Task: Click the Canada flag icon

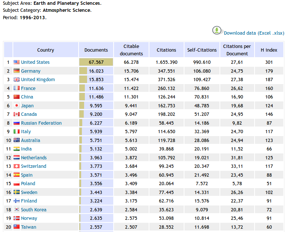Action: tap(17, 114)
